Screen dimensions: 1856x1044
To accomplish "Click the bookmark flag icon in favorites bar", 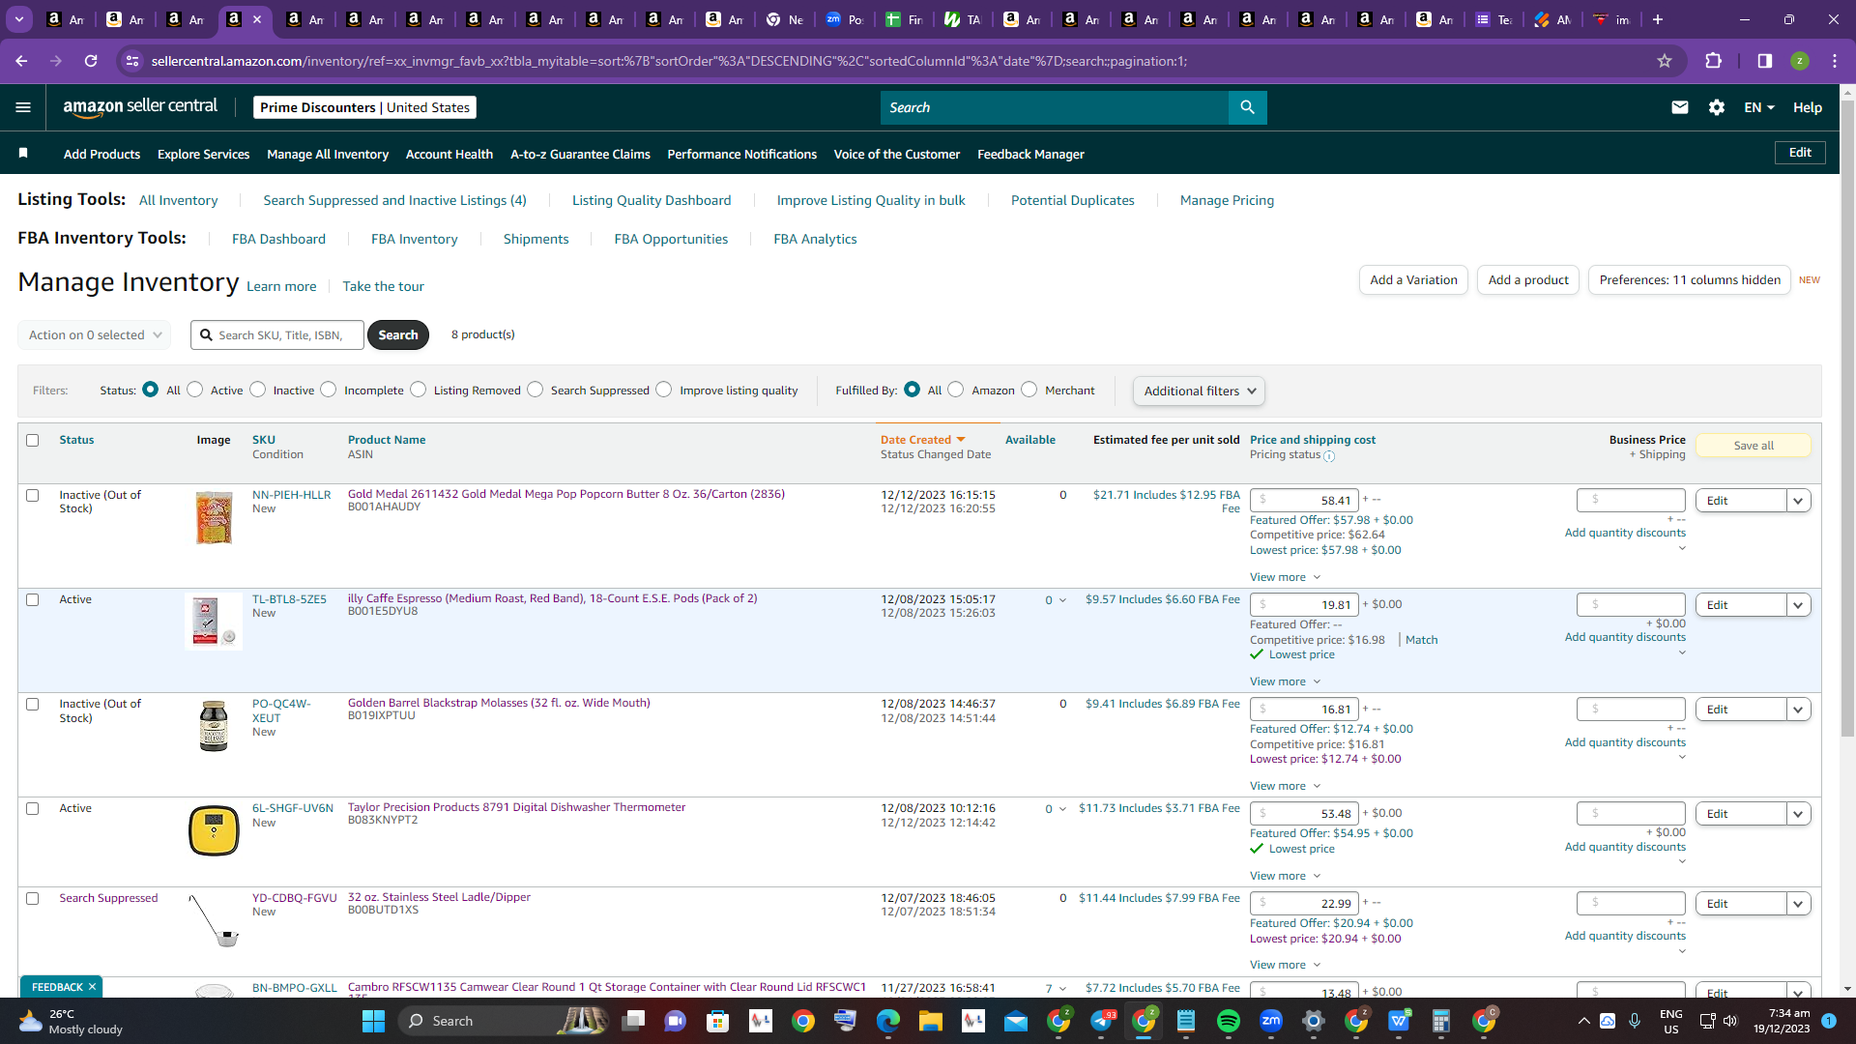I will tap(23, 154).
